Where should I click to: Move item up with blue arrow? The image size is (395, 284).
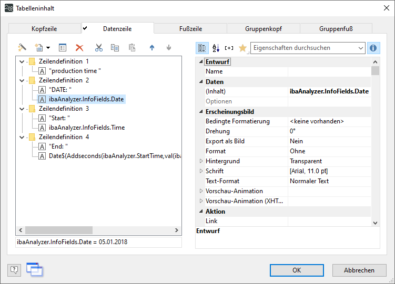[152, 47]
